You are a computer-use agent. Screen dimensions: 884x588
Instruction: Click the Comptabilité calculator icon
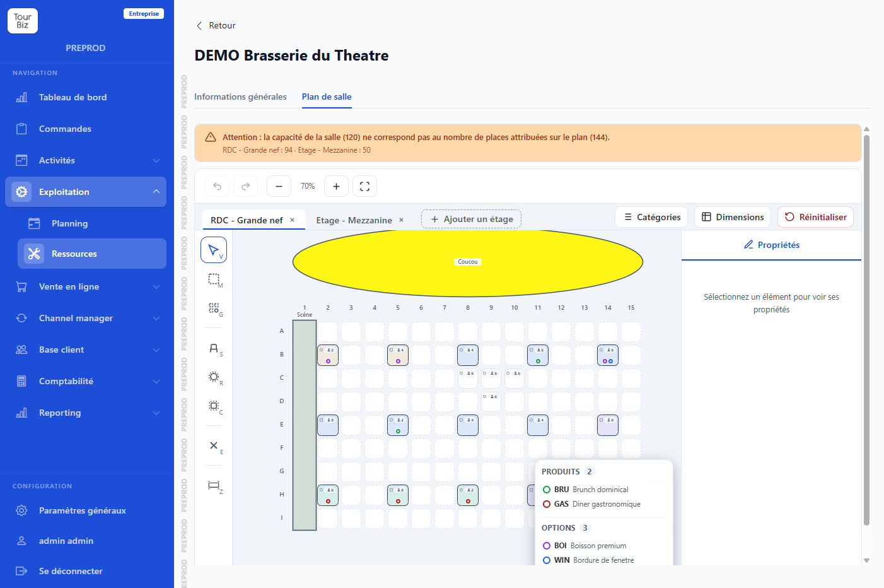click(21, 381)
